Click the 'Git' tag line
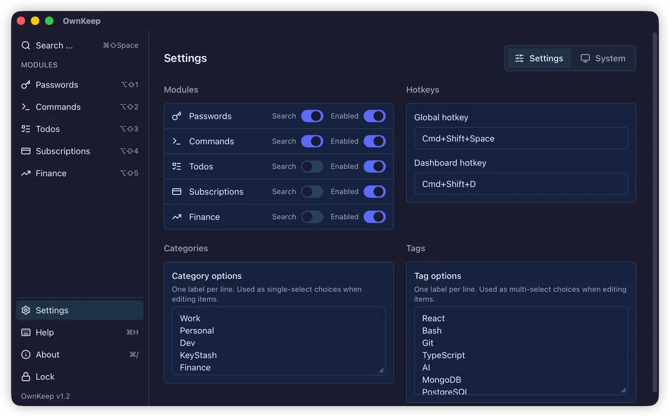The image size is (670, 417). coord(428,343)
